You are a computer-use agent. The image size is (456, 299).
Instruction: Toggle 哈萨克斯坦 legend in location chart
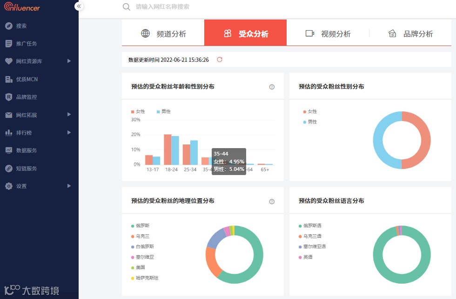(145, 278)
